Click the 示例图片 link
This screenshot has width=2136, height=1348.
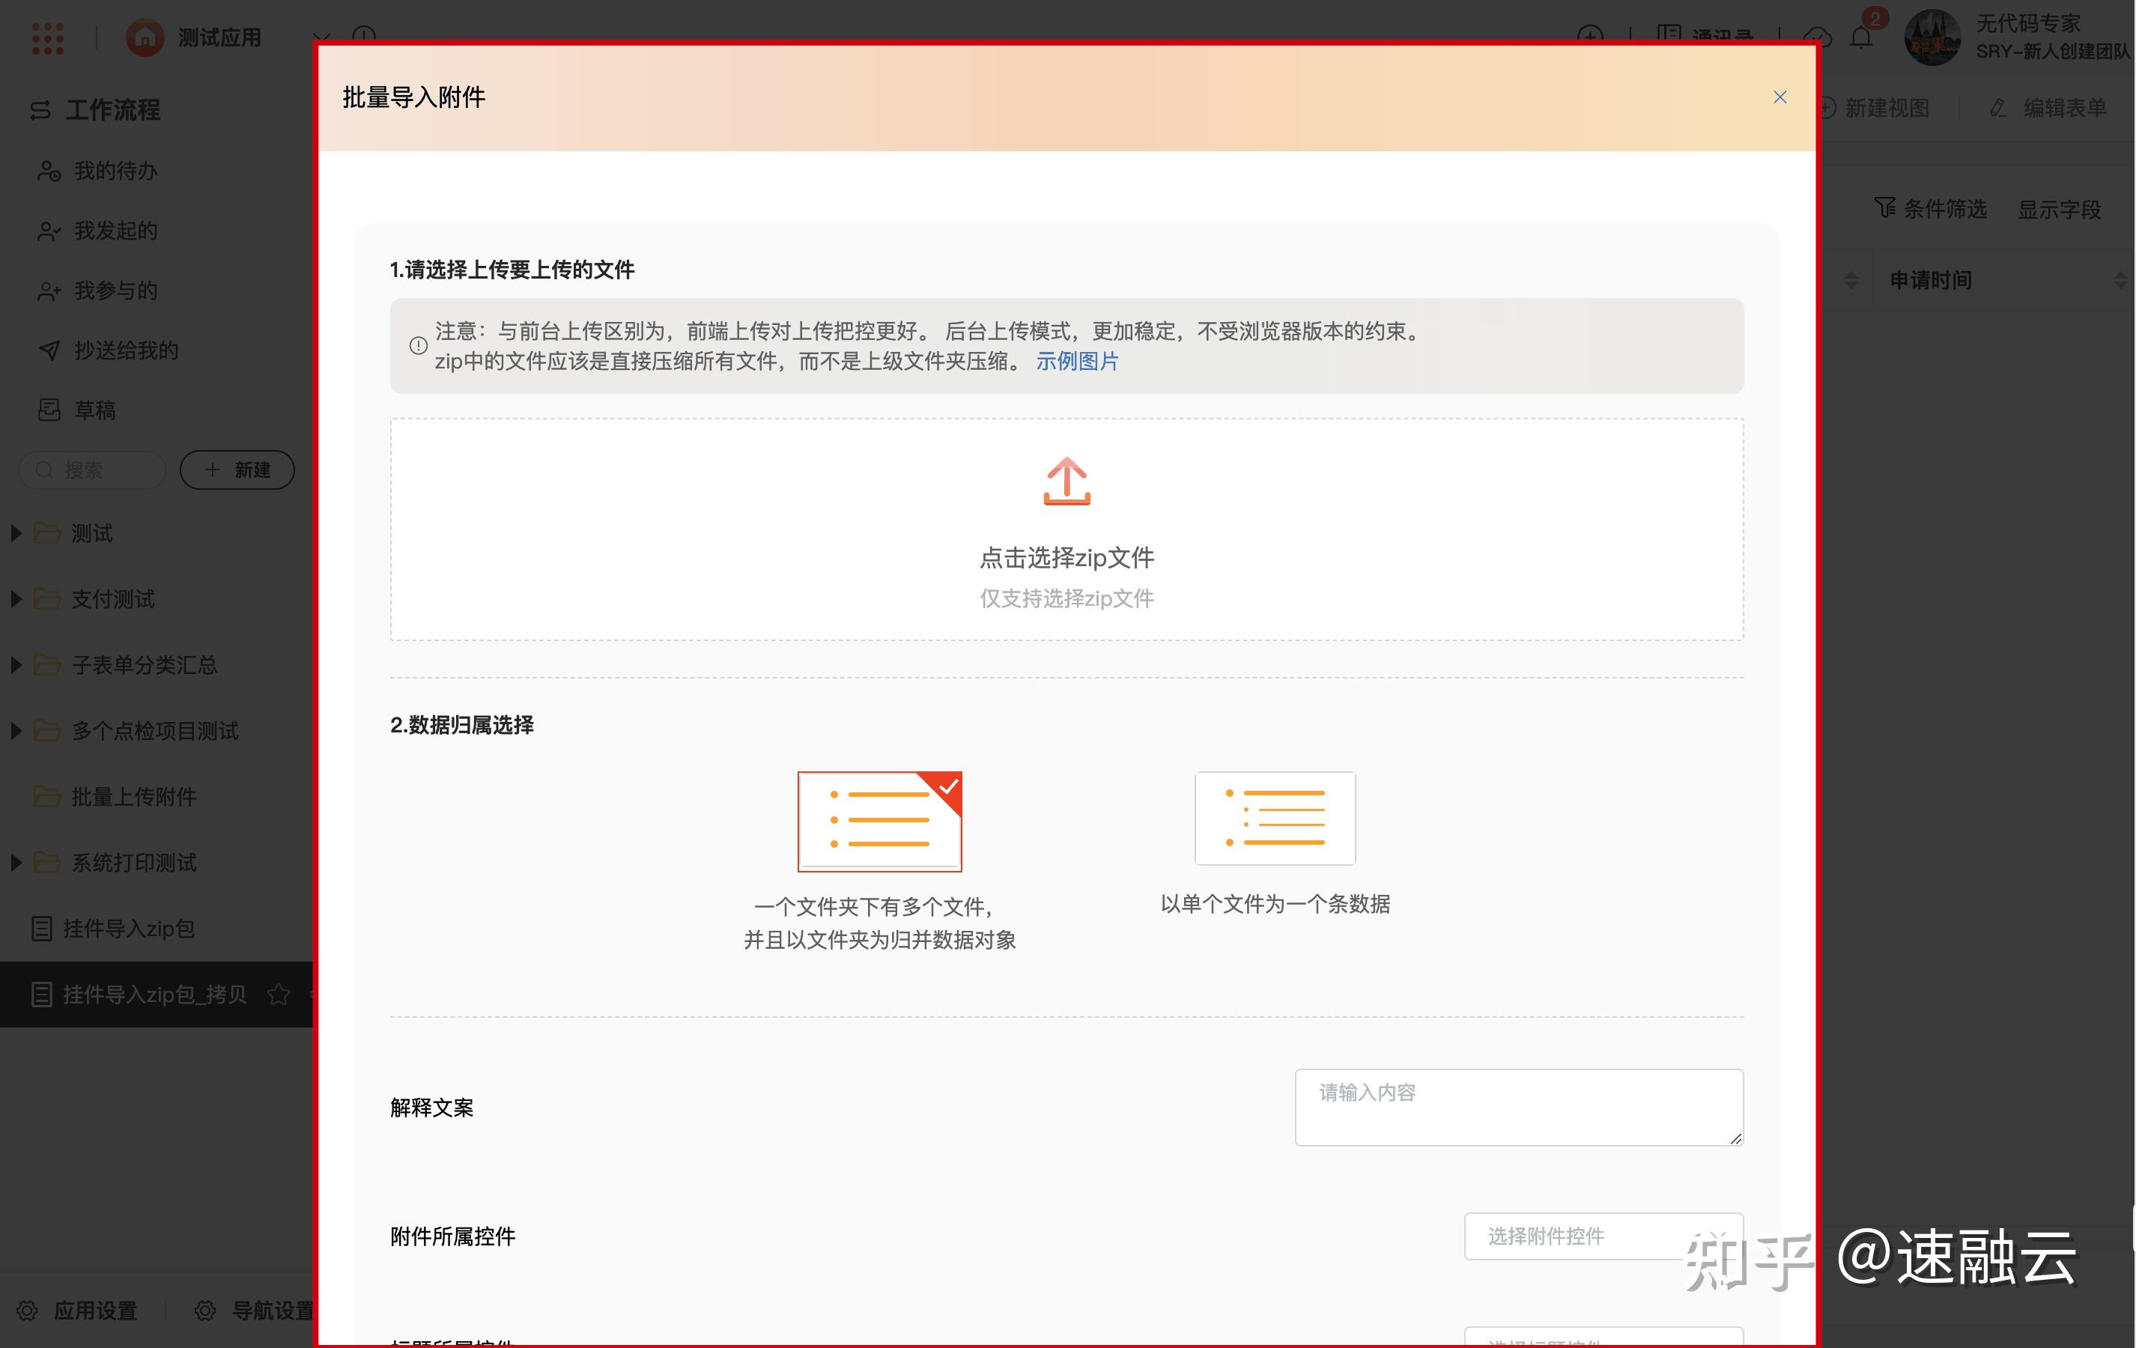pyautogui.click(x=1077, y=362)
